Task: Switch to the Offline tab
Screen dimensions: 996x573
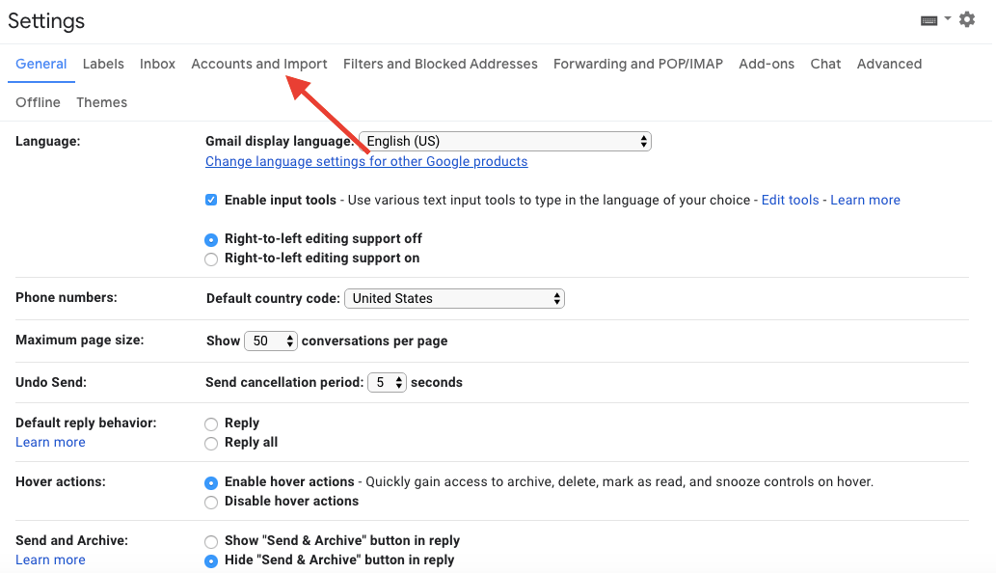Action: click(x=39, y=102)
